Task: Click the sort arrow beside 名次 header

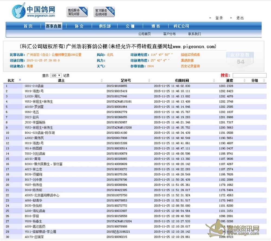Action: [20, 80]
